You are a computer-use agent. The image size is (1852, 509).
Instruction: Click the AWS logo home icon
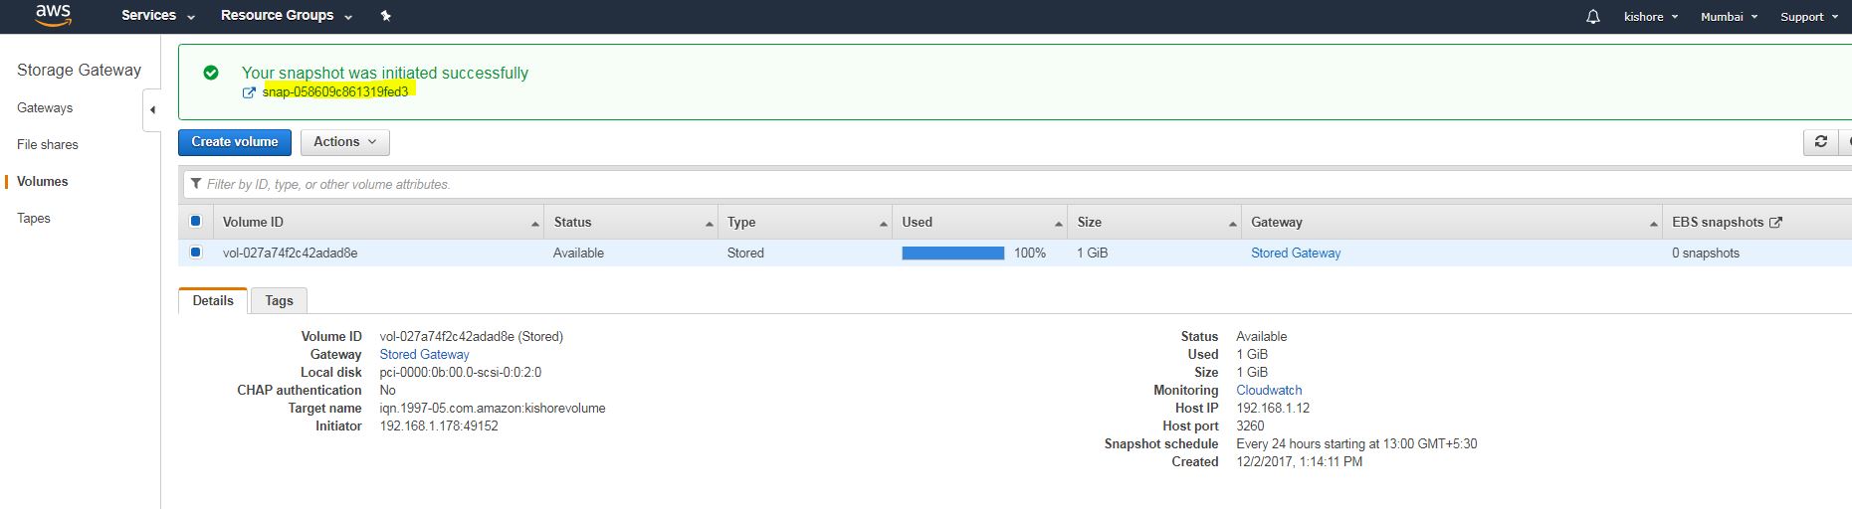click(53, 16)
